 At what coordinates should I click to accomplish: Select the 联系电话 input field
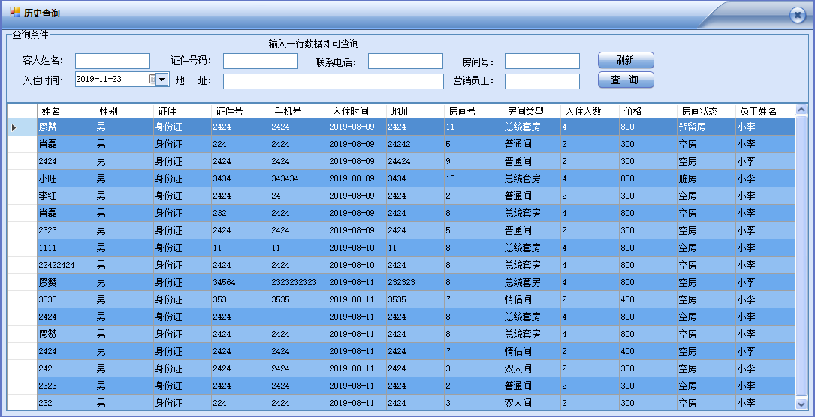pyautogui.click(x=405, y=61)
